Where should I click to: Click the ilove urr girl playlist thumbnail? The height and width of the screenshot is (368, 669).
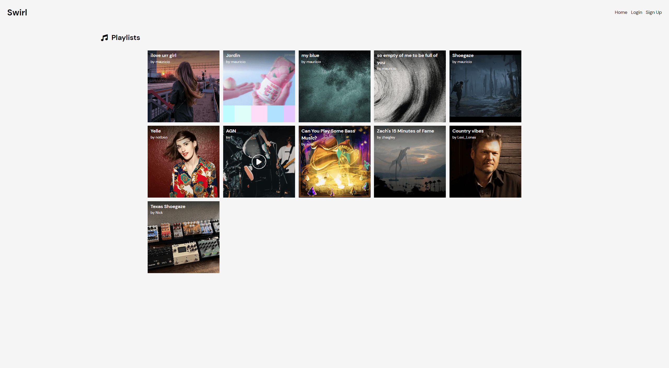183,86
